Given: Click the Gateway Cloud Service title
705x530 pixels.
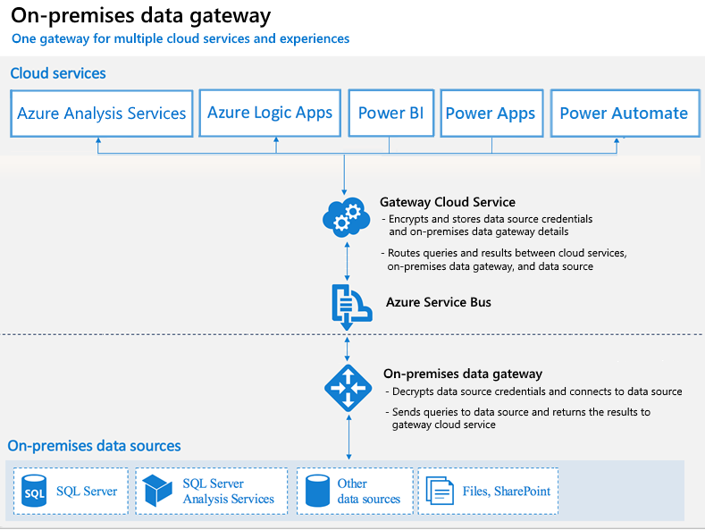Looking at the screenshot, I should coord(448,203).
